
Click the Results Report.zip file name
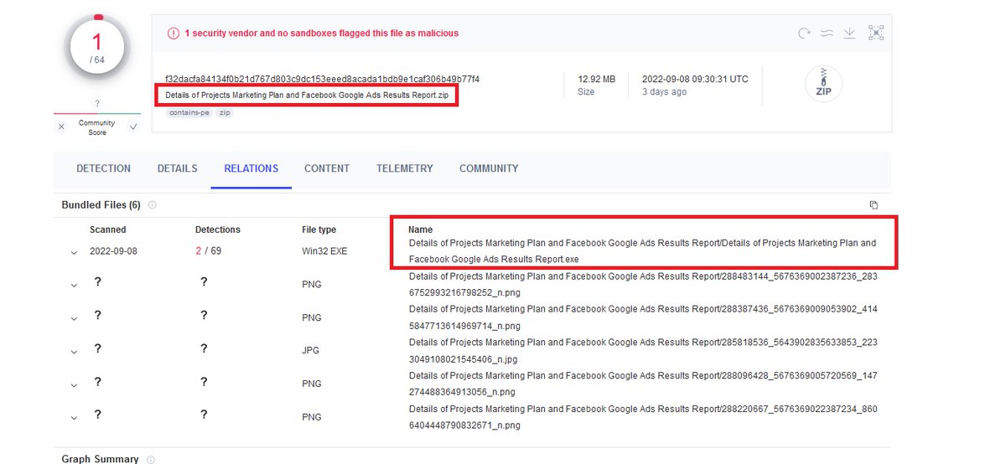[307, 95]
